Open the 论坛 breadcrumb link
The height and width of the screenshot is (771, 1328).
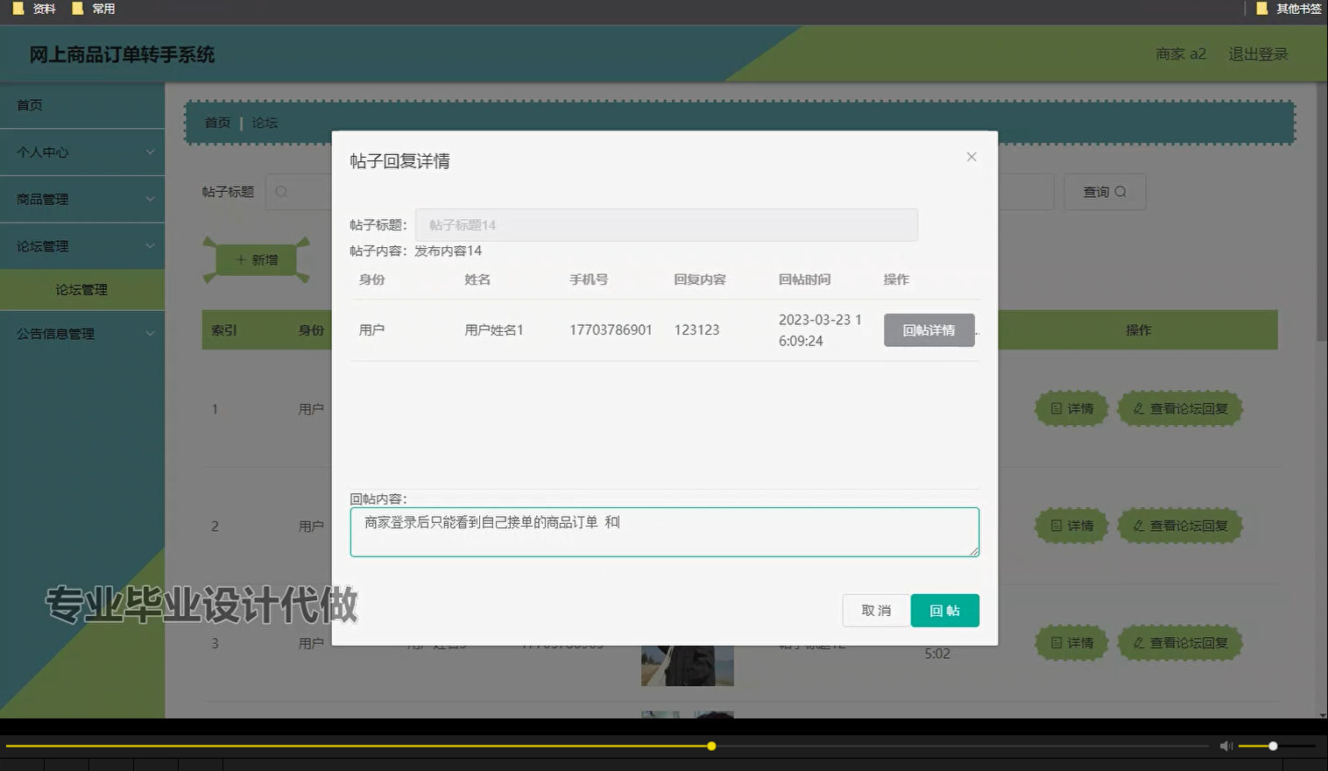coord(265,123)
